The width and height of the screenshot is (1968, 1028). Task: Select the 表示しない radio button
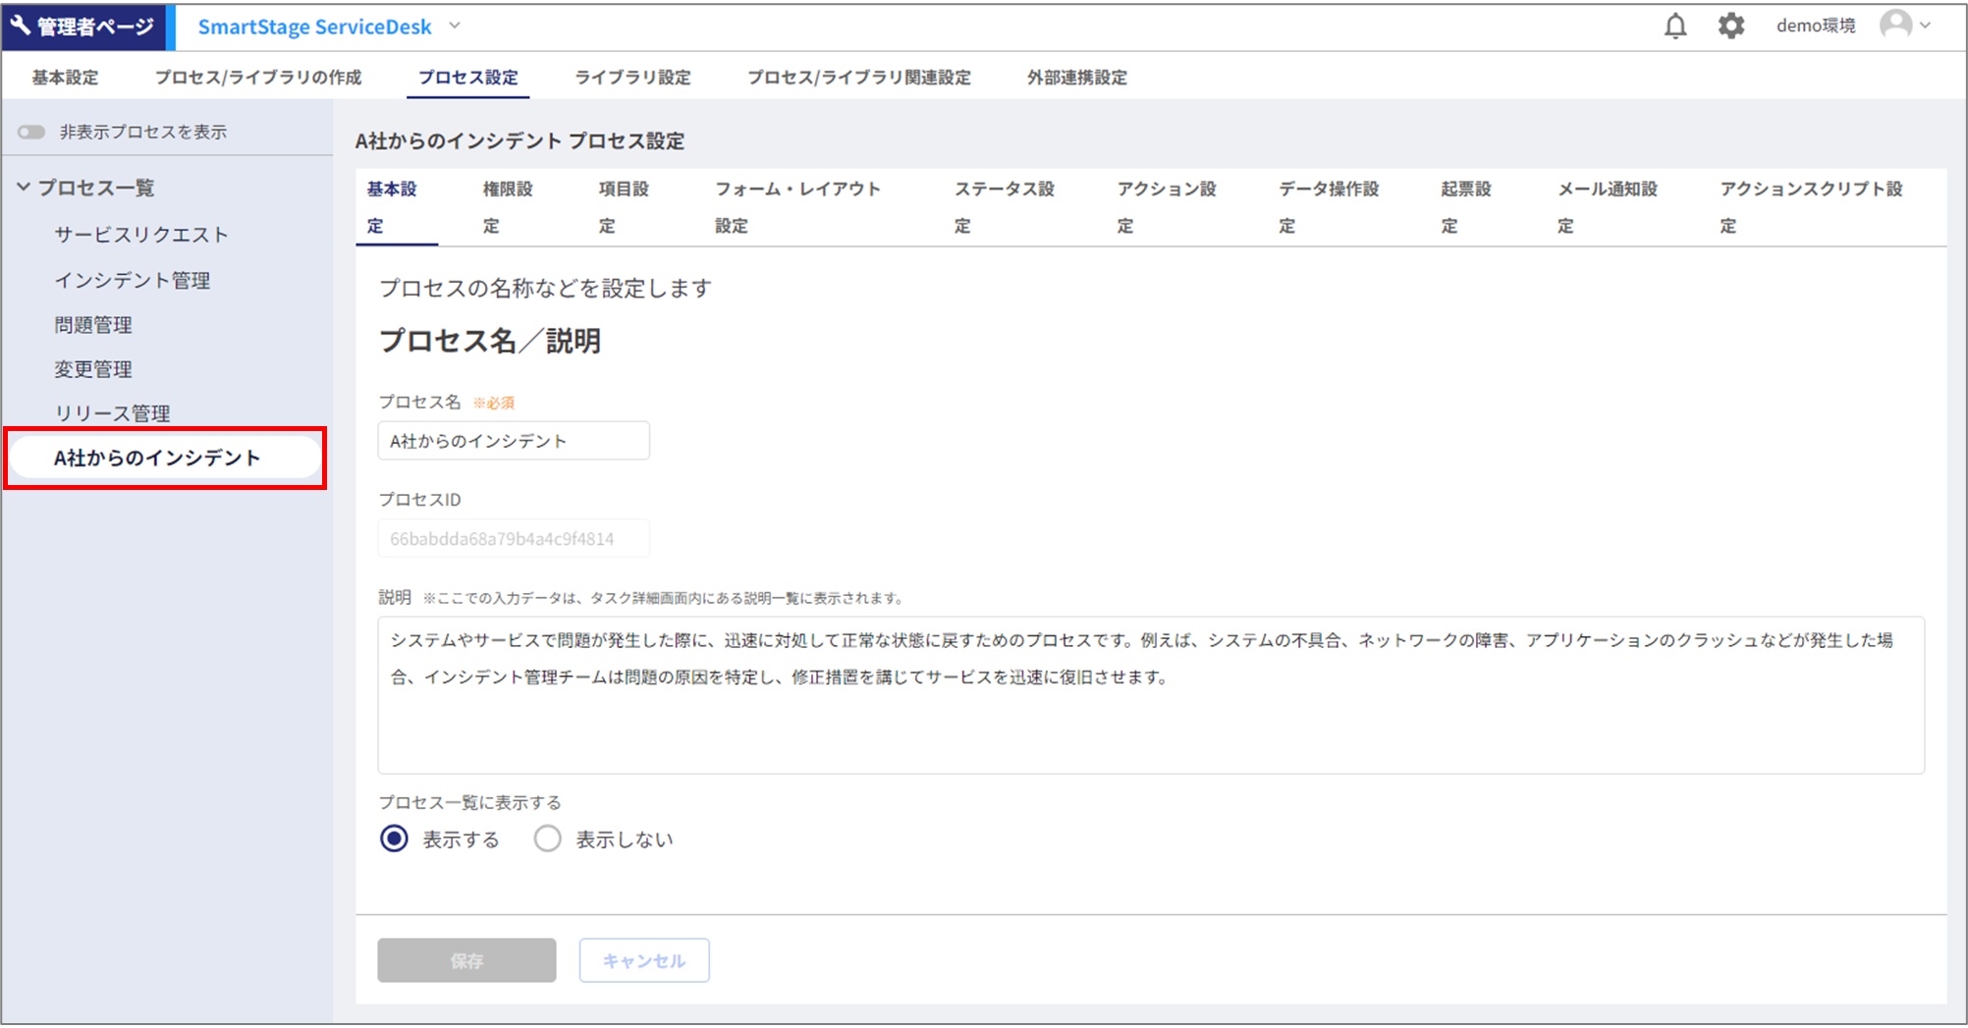point(547,839)
